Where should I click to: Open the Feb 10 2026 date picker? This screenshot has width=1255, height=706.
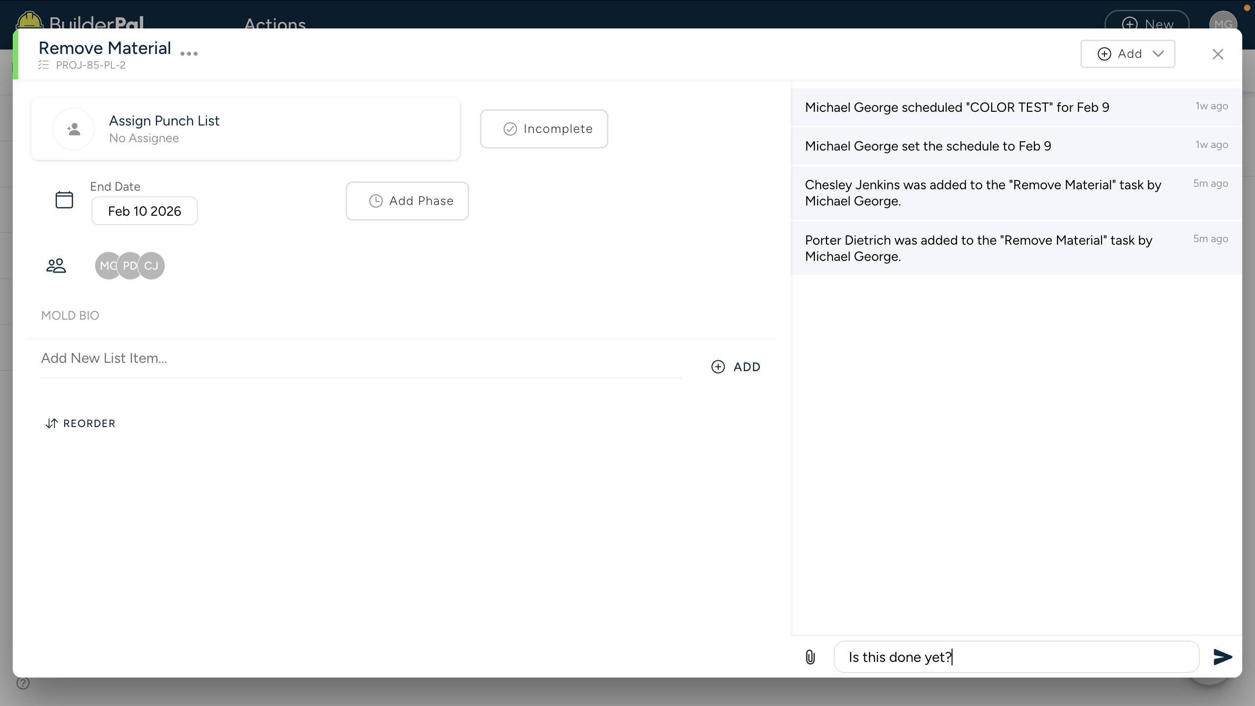pyautogui.click(x=145, y=211)
